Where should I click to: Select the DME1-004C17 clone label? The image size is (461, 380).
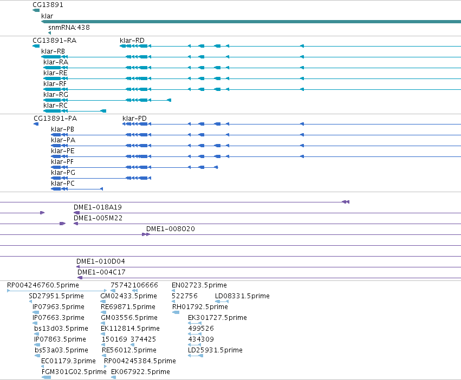(101, 272)
